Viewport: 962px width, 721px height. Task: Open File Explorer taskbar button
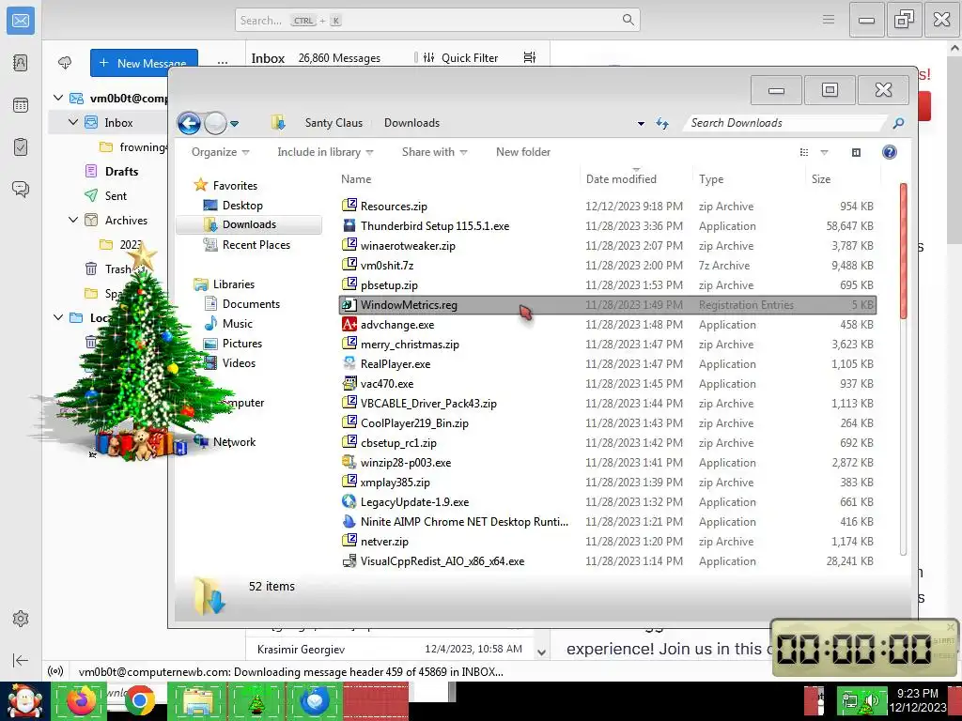[x=197, y=701]
